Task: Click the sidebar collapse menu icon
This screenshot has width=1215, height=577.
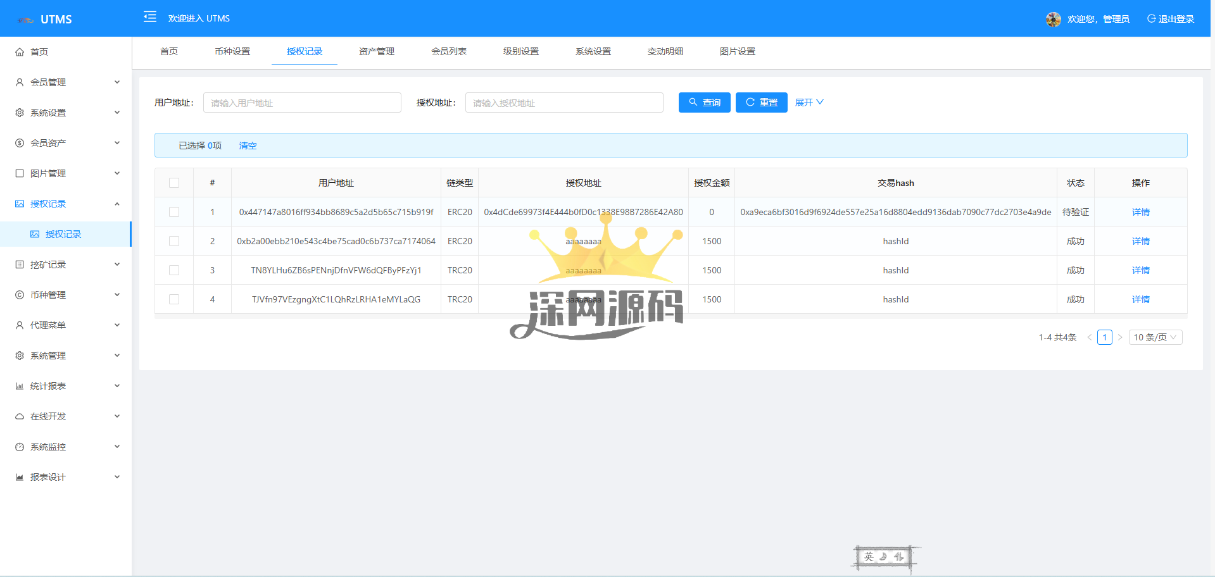Action: click(150, 17)
